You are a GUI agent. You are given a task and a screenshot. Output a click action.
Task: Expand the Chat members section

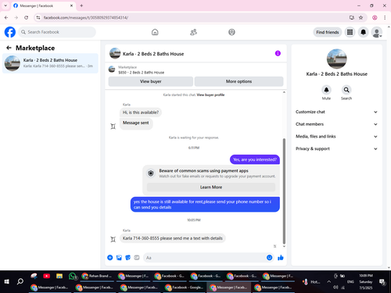click(336, 124)
